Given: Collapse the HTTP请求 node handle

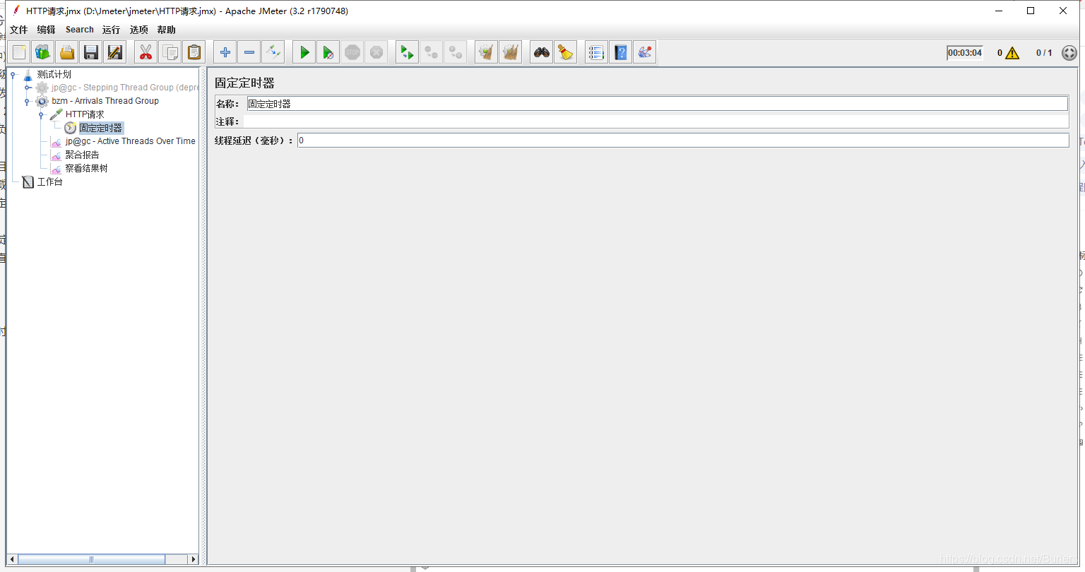Looking at the screenshot, I should 41,114.
